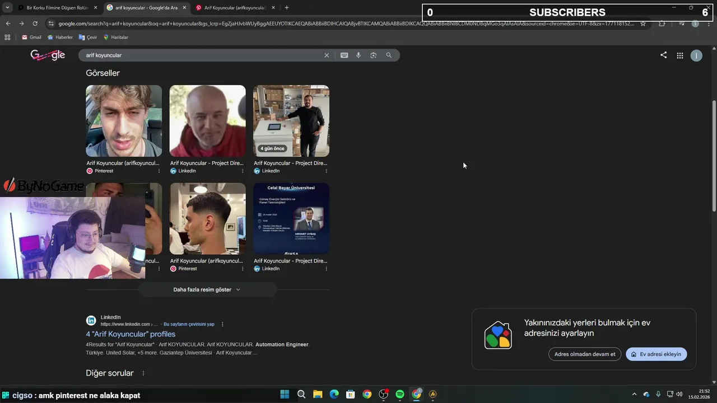View site information in address bar
The image size is (717, 403).
(x=51, y=24)
